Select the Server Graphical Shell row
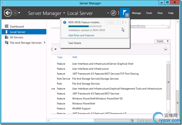The width and height of the screenshot is (182, 125). click(109, 64)
